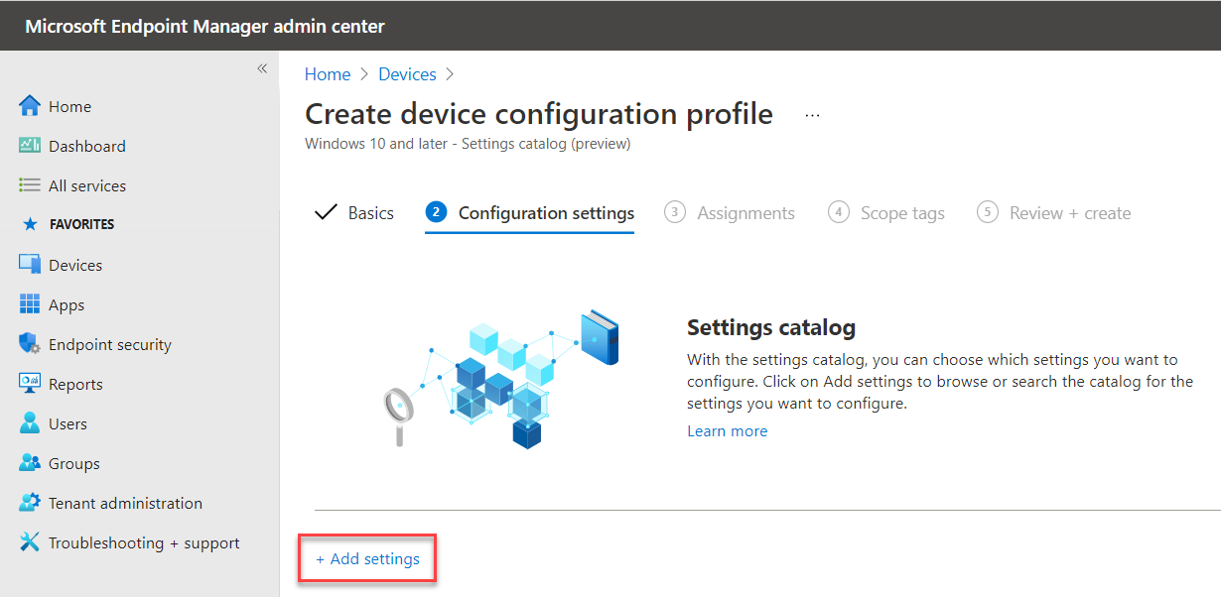Open the Groups people icon
The height and width of the screenshot is (597, 1221).
point(30,463)
